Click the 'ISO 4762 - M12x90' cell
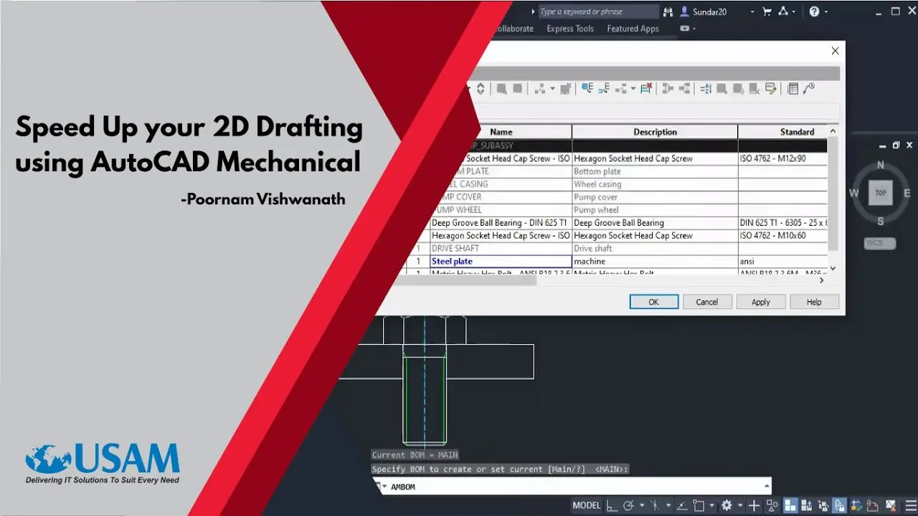918x516 pixels. 783,158
